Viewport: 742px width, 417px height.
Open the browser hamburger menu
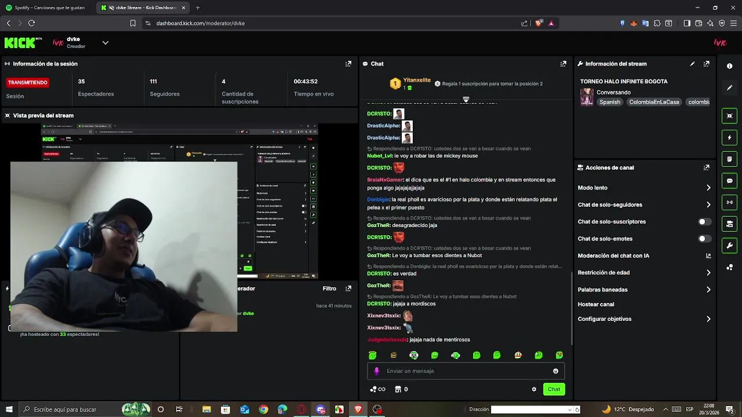(x=733, y=23)
